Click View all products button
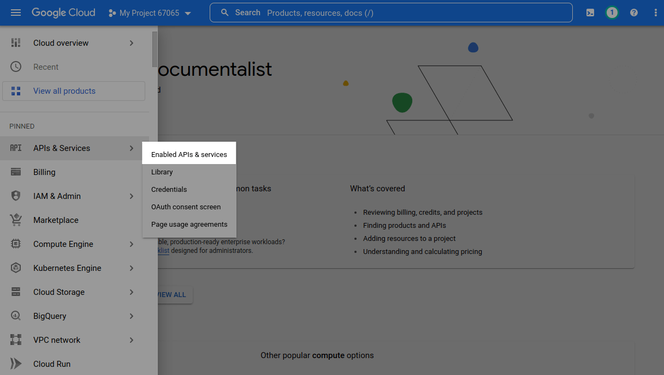664x375 pixels. [74, 91]
